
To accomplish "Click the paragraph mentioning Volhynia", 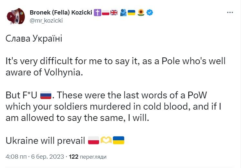I will coord(115,67).
